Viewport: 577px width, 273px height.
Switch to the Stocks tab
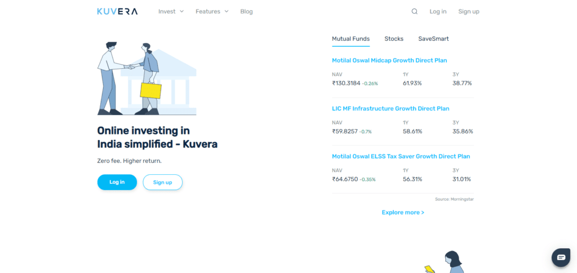(x=394, y=39)
